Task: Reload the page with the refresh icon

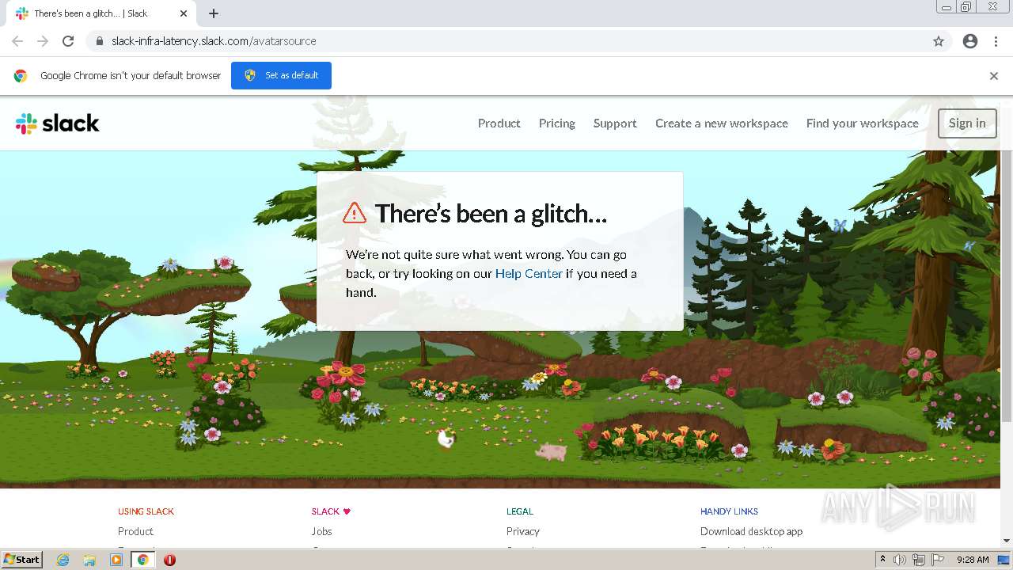Action: click(x=68, y=41)
